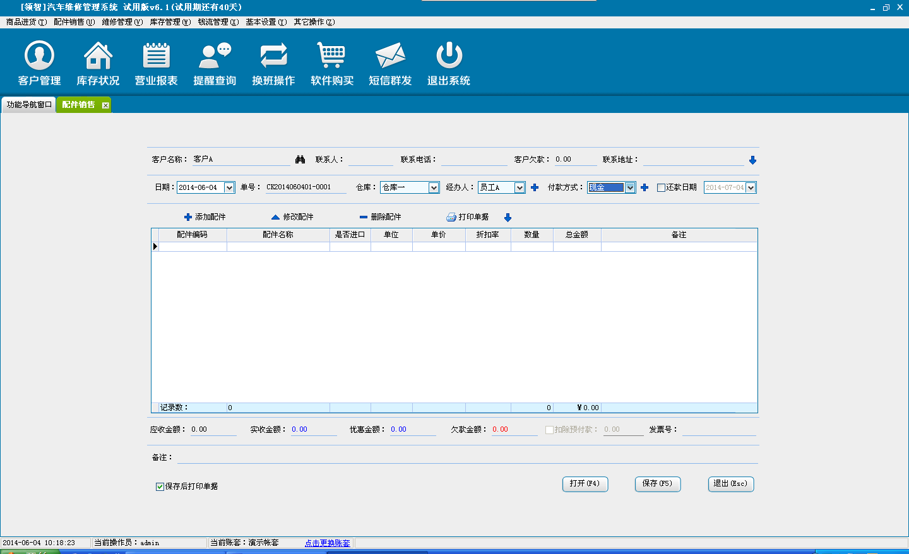Toggle the 扣除预付款 checkbox

pos(549,430)
